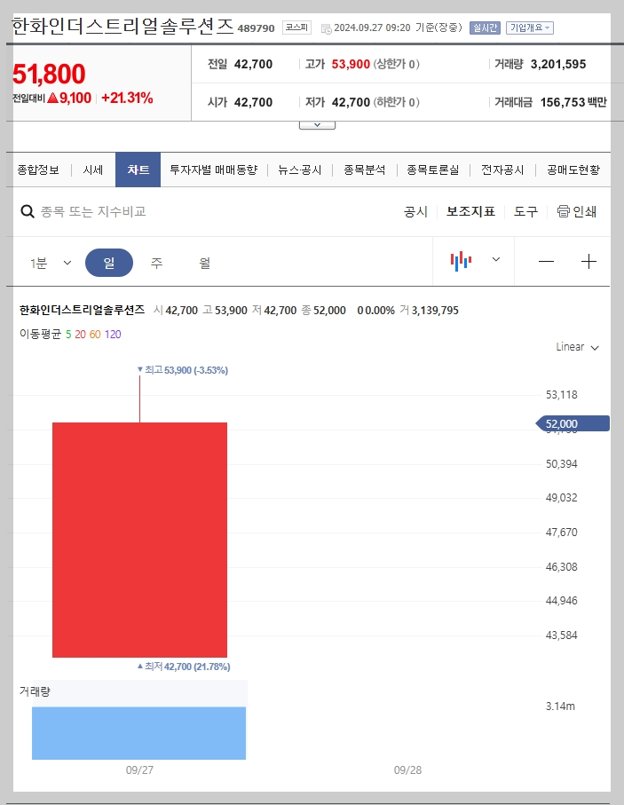This screenshot has height=805, width=624.
Task: Click the 종목 또는 지수비교 search field
Action: click(93, 211)
